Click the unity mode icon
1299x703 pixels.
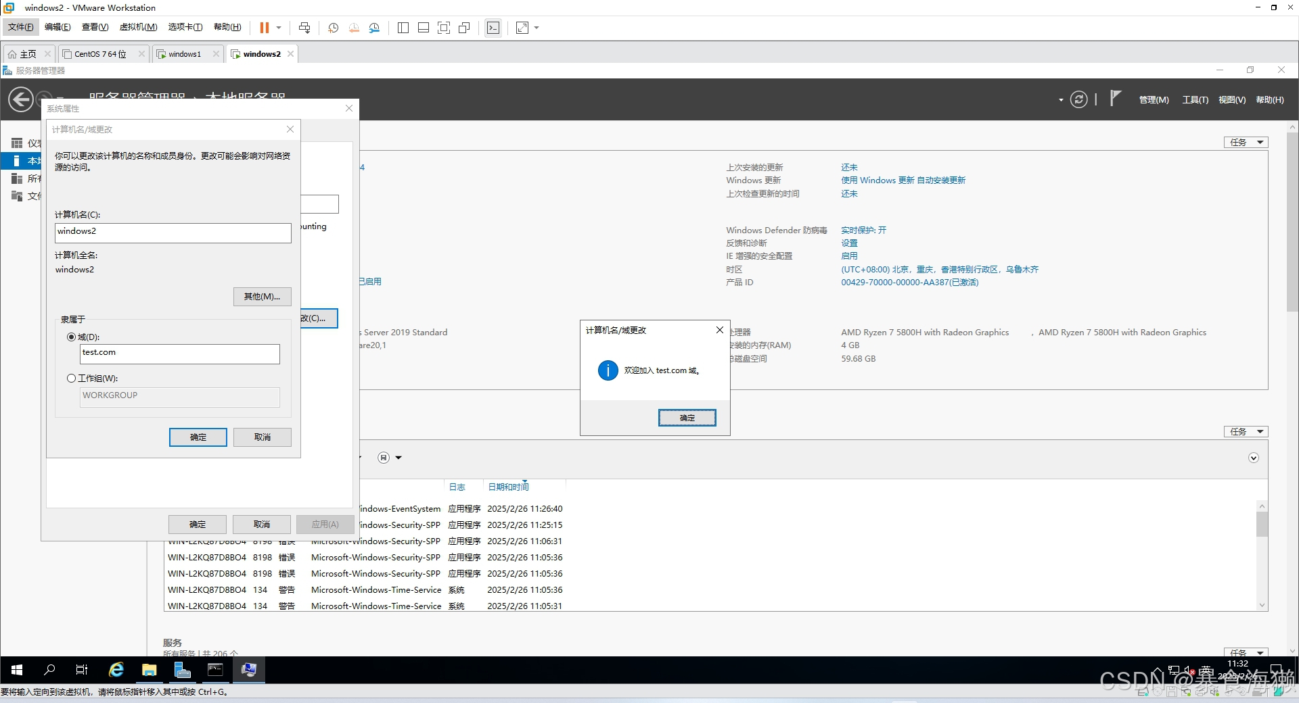(464, 28)
